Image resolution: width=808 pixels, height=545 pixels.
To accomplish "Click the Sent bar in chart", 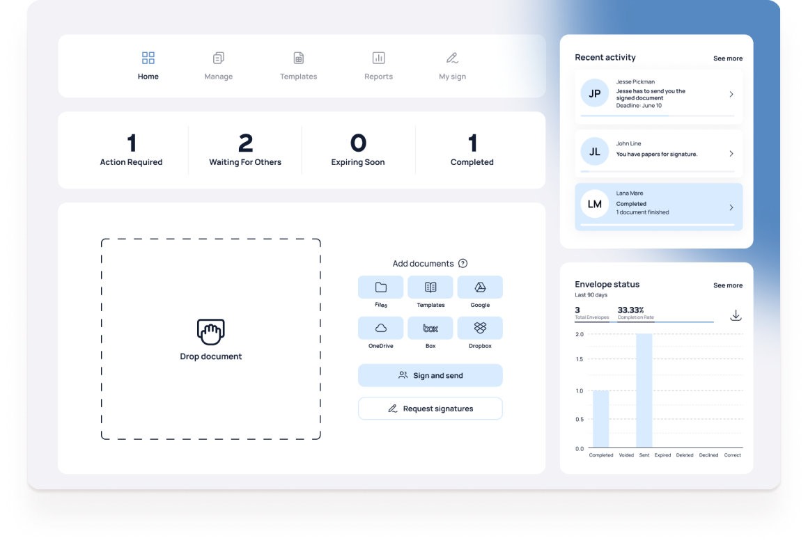I will click(644, 390).
